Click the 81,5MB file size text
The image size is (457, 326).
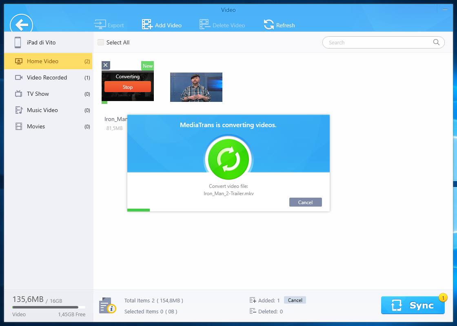tap(115, 128)
